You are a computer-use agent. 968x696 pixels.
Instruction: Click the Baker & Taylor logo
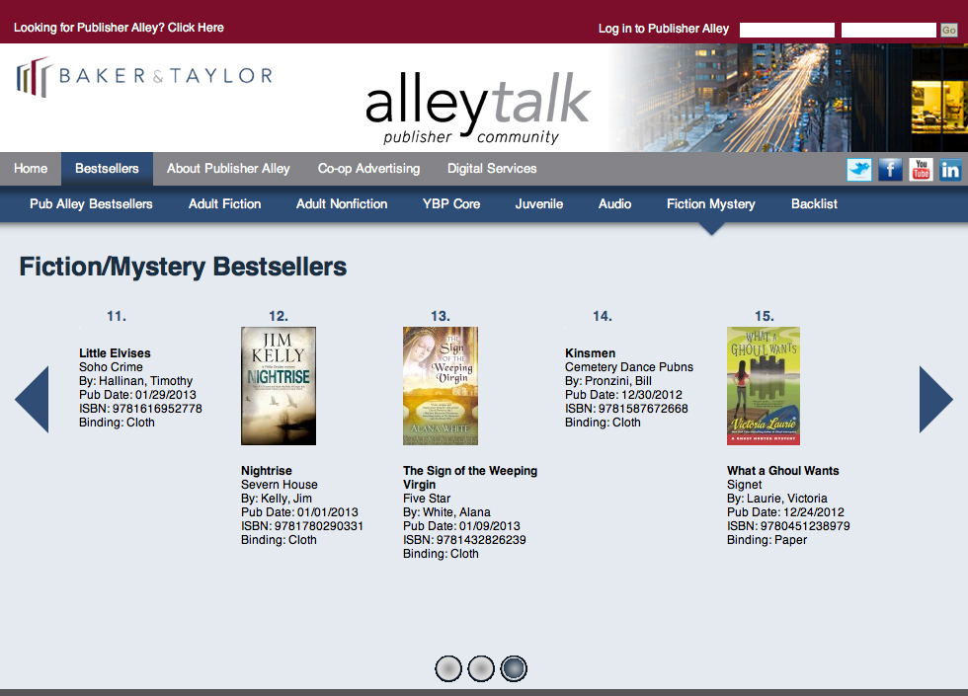[x=144, y=77]
